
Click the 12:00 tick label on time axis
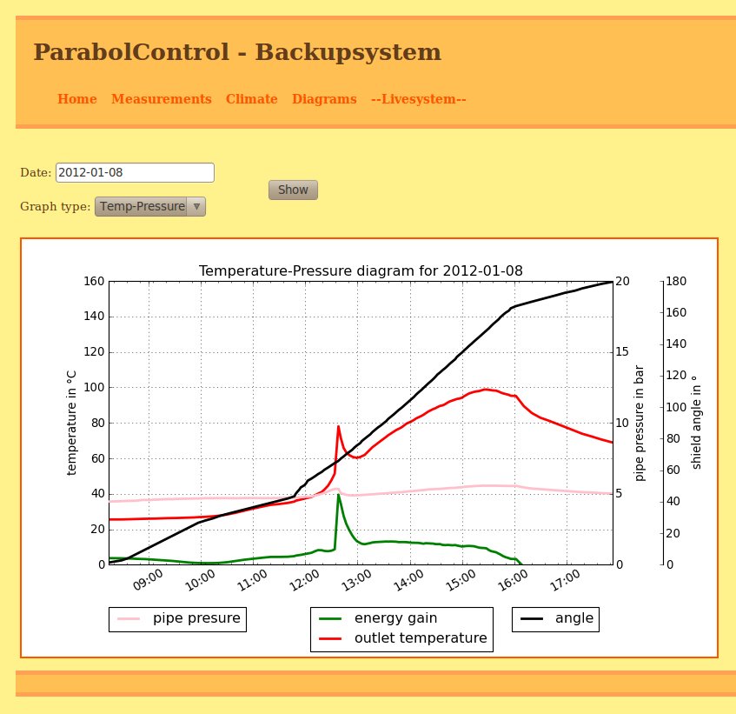305,580
